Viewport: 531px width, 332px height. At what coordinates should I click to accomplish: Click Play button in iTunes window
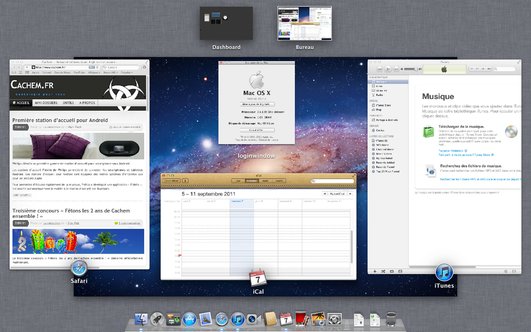point(388,69)
